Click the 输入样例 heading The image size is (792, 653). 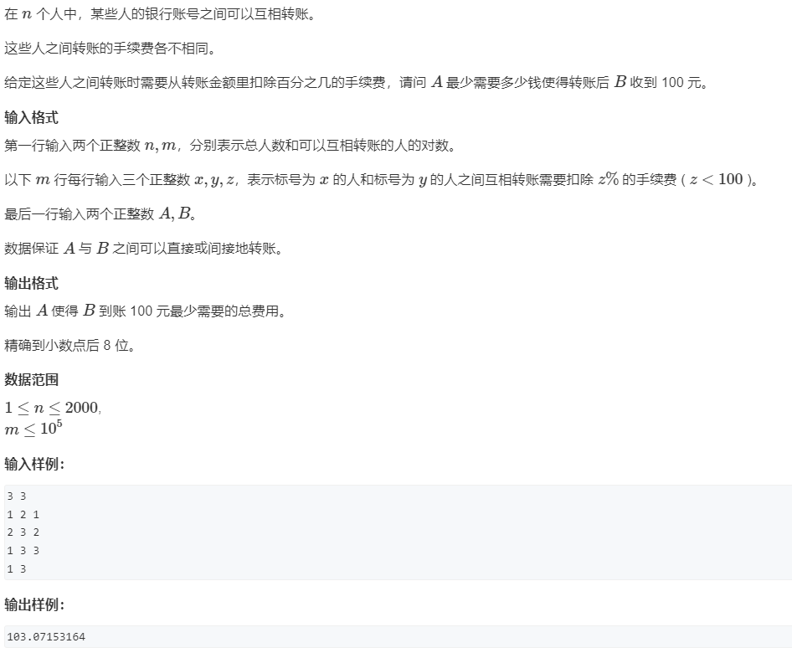34,464
